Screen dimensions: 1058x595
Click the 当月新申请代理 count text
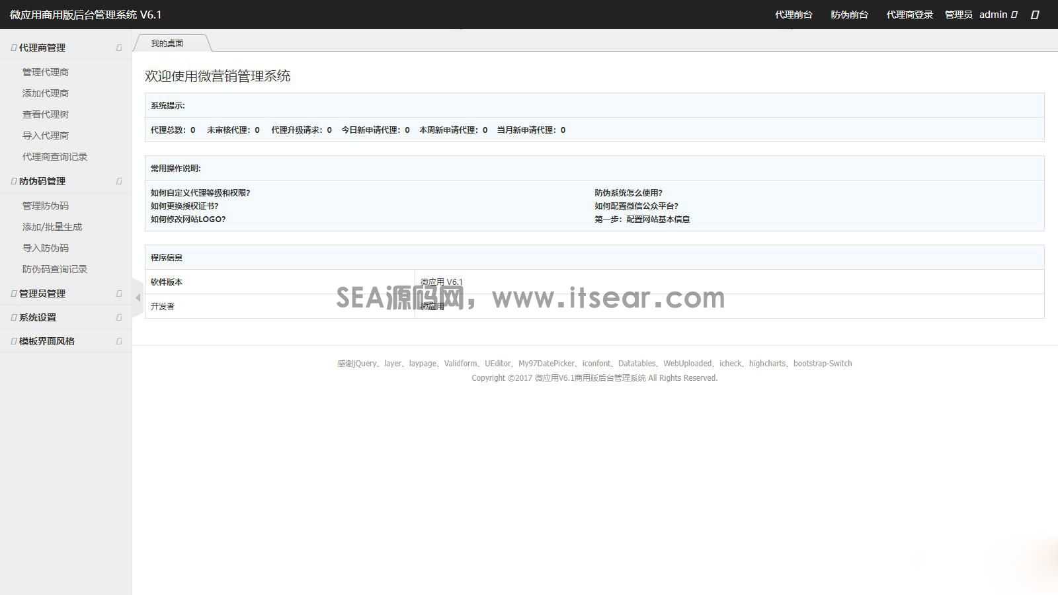tap(532, 130)
